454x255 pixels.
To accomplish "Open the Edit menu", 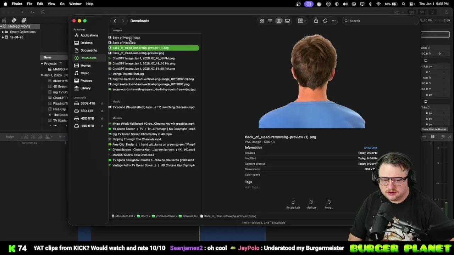I will pyautogui.click(x=40, y=4).
